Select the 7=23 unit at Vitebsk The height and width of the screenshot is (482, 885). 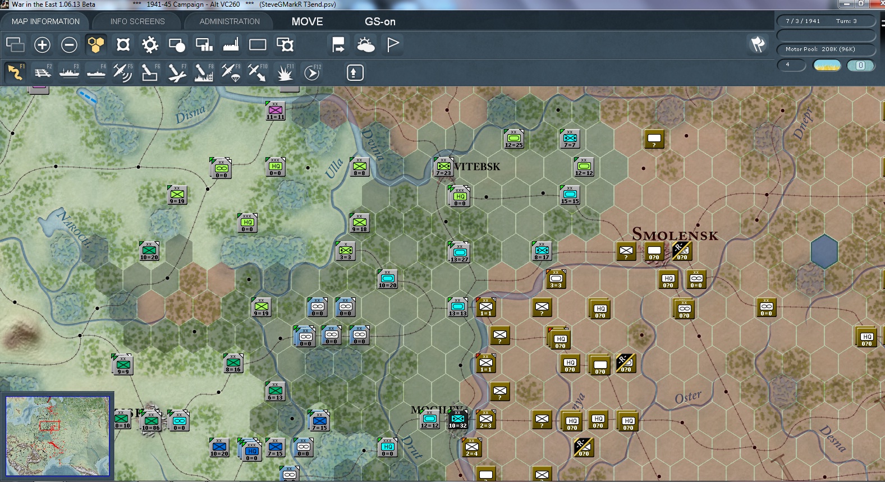click(443, 167)
